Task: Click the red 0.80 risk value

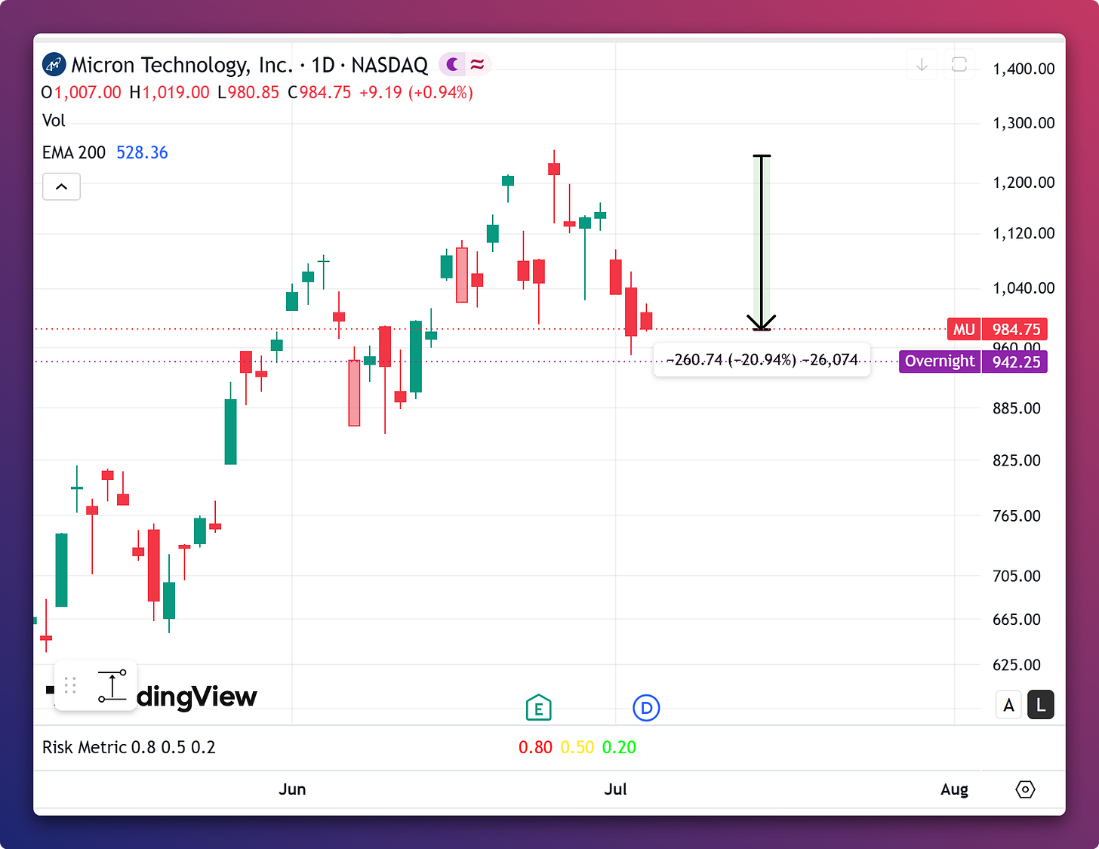Action: tap(535, 747)
